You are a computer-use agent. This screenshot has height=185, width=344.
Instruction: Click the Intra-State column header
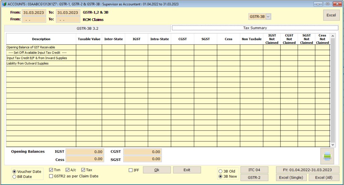[x=160, y=39]
